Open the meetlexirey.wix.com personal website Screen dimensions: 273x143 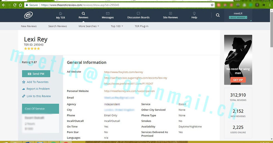pos(129,91)
